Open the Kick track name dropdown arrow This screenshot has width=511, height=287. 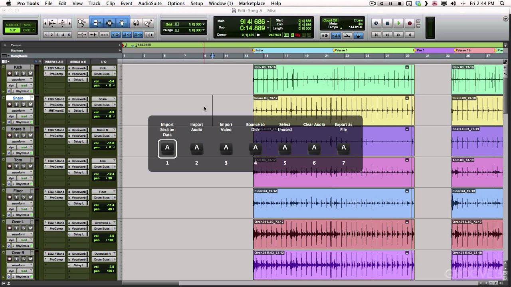pos(32,67)
